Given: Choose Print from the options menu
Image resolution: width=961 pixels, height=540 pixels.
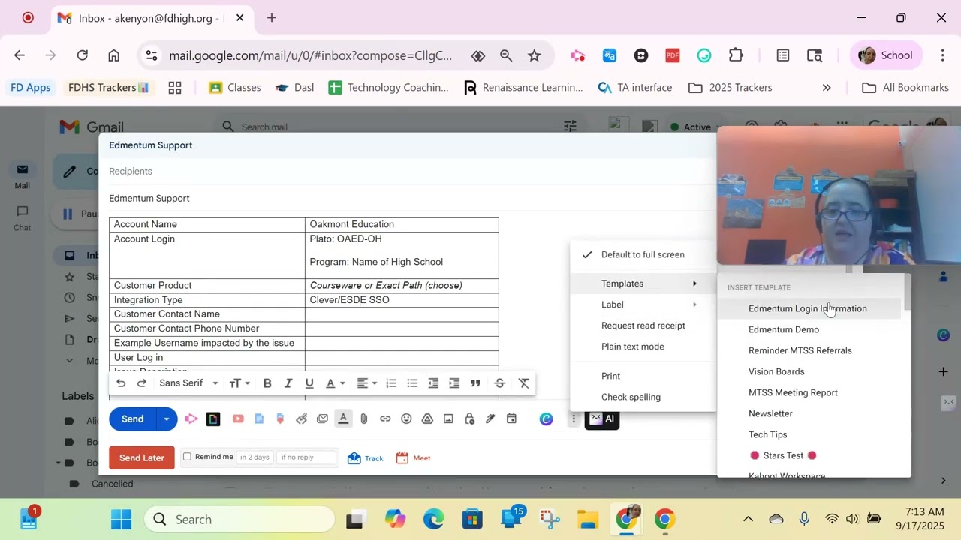Looking at the screenshot, I should [643, 376].
